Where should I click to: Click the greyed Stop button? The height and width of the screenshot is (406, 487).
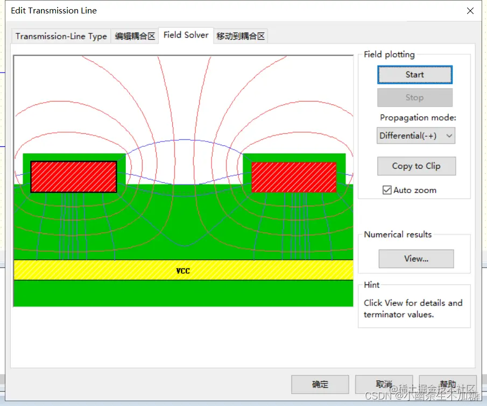pos(415,97)
